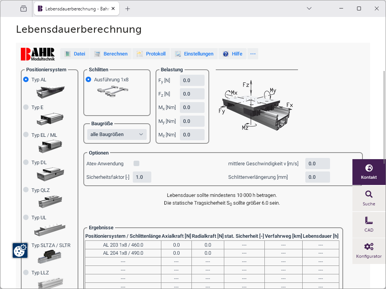Click the tab groups icon in title bar
The image size is (386, 289).
(x=24, y=8)
